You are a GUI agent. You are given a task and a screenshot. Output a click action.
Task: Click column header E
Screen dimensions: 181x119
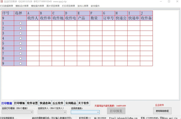point(83,13)
